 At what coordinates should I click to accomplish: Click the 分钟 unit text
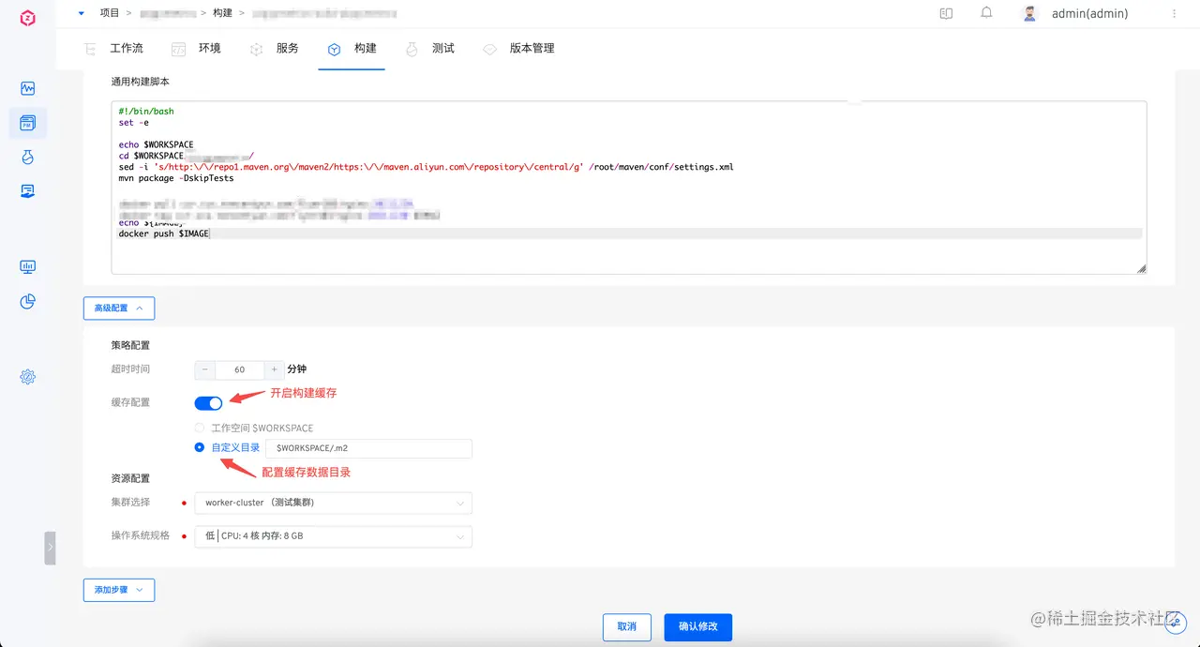297,369
